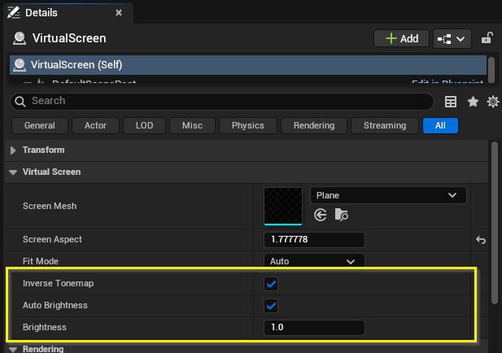Click the Add component button

coord(400,38)
